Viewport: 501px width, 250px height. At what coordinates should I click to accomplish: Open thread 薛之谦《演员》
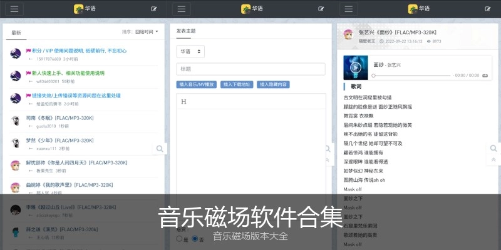coord(62,229)
